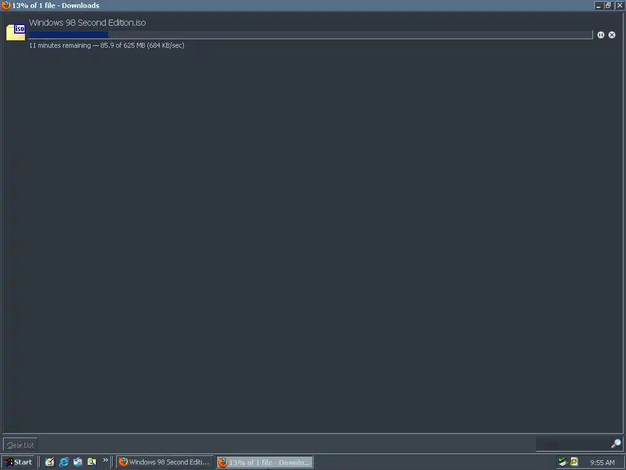Click the magnifying glass search icon
626x470 pixels.
(x=616, y=444)
